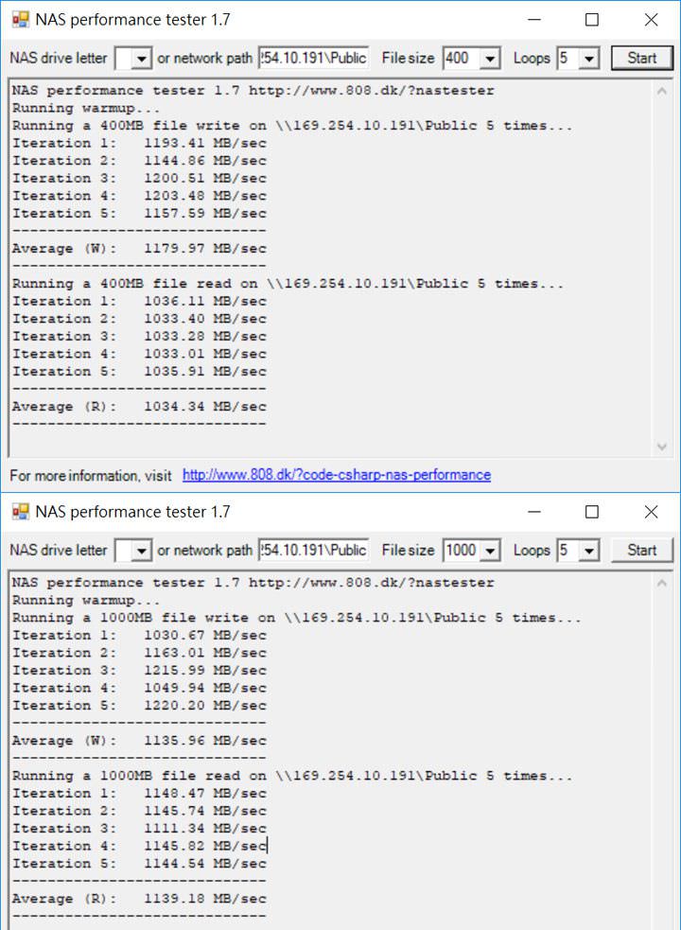
Task: Click iteration line 1049.94 MB/sec
Action: click(139, 688)
